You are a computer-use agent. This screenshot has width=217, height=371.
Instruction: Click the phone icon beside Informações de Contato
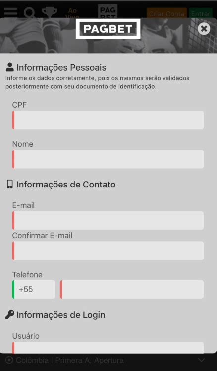[x=9, y=185]
